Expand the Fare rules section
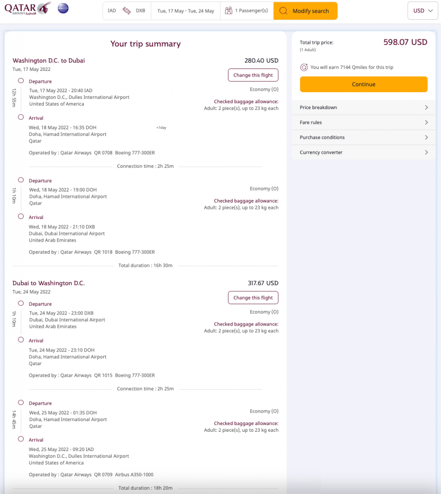This screenshot has height=494, width=441. (363, 123)
